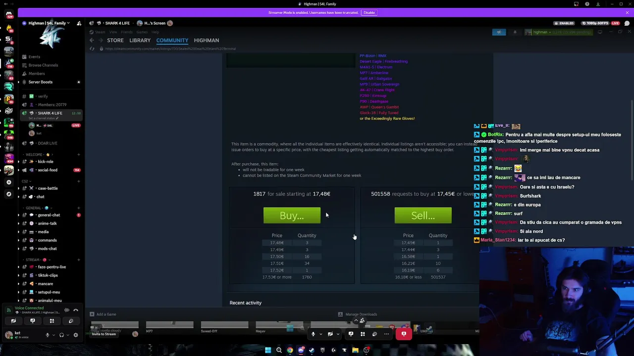Open HIGHMAN profile tab in Steam

(207, 40)
